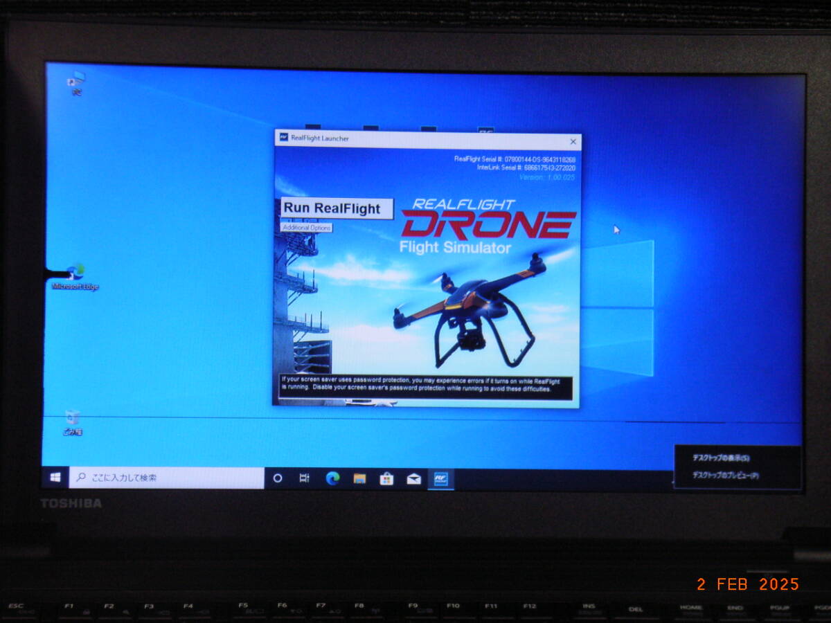Open the Mail app on the taskbar
This screenshot has height=623, width=831.
(x=413, y=478)
